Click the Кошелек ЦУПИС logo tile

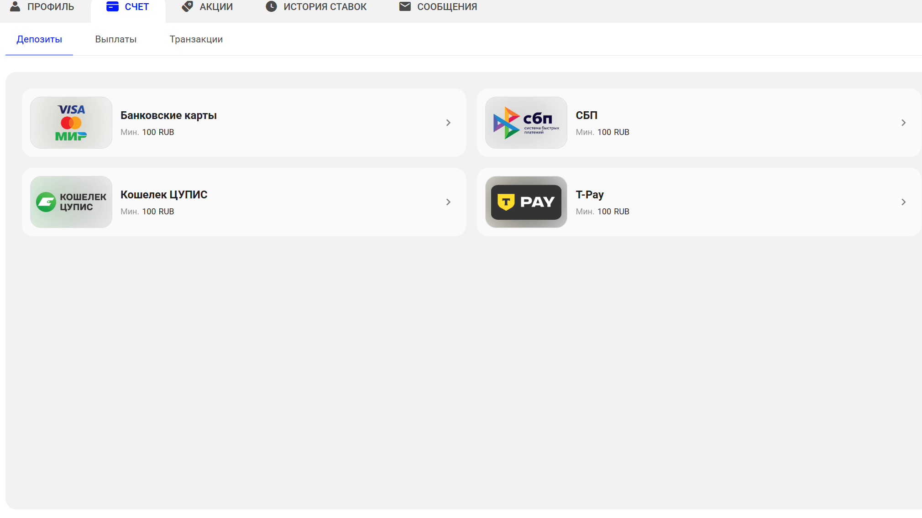[x=71, y=202]
